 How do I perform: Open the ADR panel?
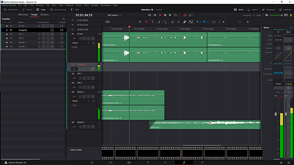pyautogui.click(x=75, y=10)
